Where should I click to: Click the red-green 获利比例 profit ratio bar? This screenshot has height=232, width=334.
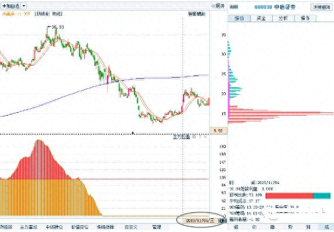coord(298,196)
